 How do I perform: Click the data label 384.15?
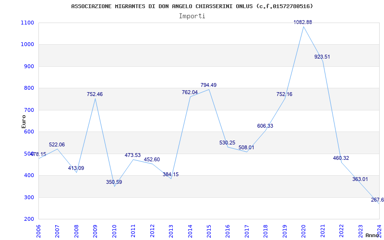(171, 175)
